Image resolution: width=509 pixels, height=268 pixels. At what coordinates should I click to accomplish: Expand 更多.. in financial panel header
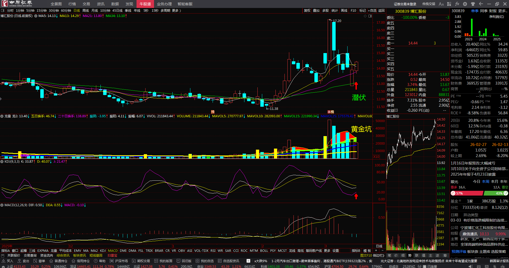(x=503, y=11)
